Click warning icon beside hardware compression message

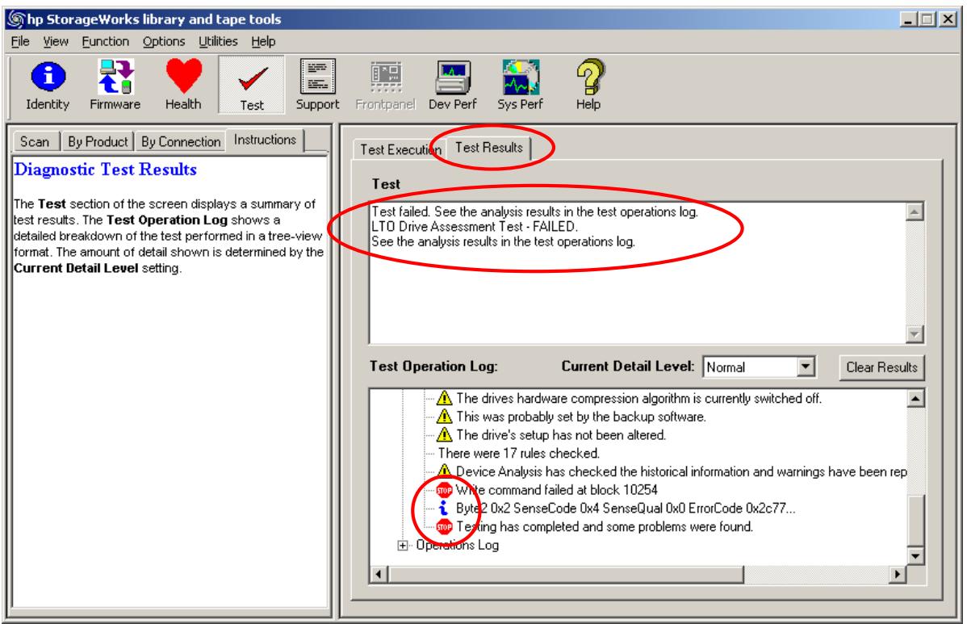pyautogui.click(x=444, y=398)
